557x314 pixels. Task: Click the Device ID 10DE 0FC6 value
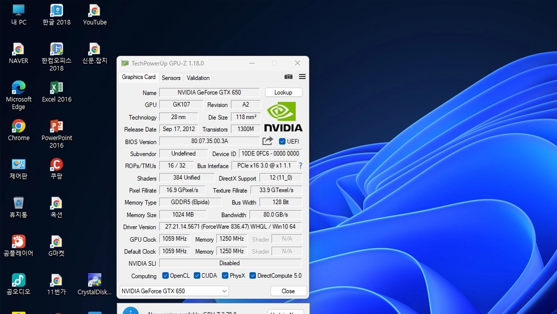point(270,154)
